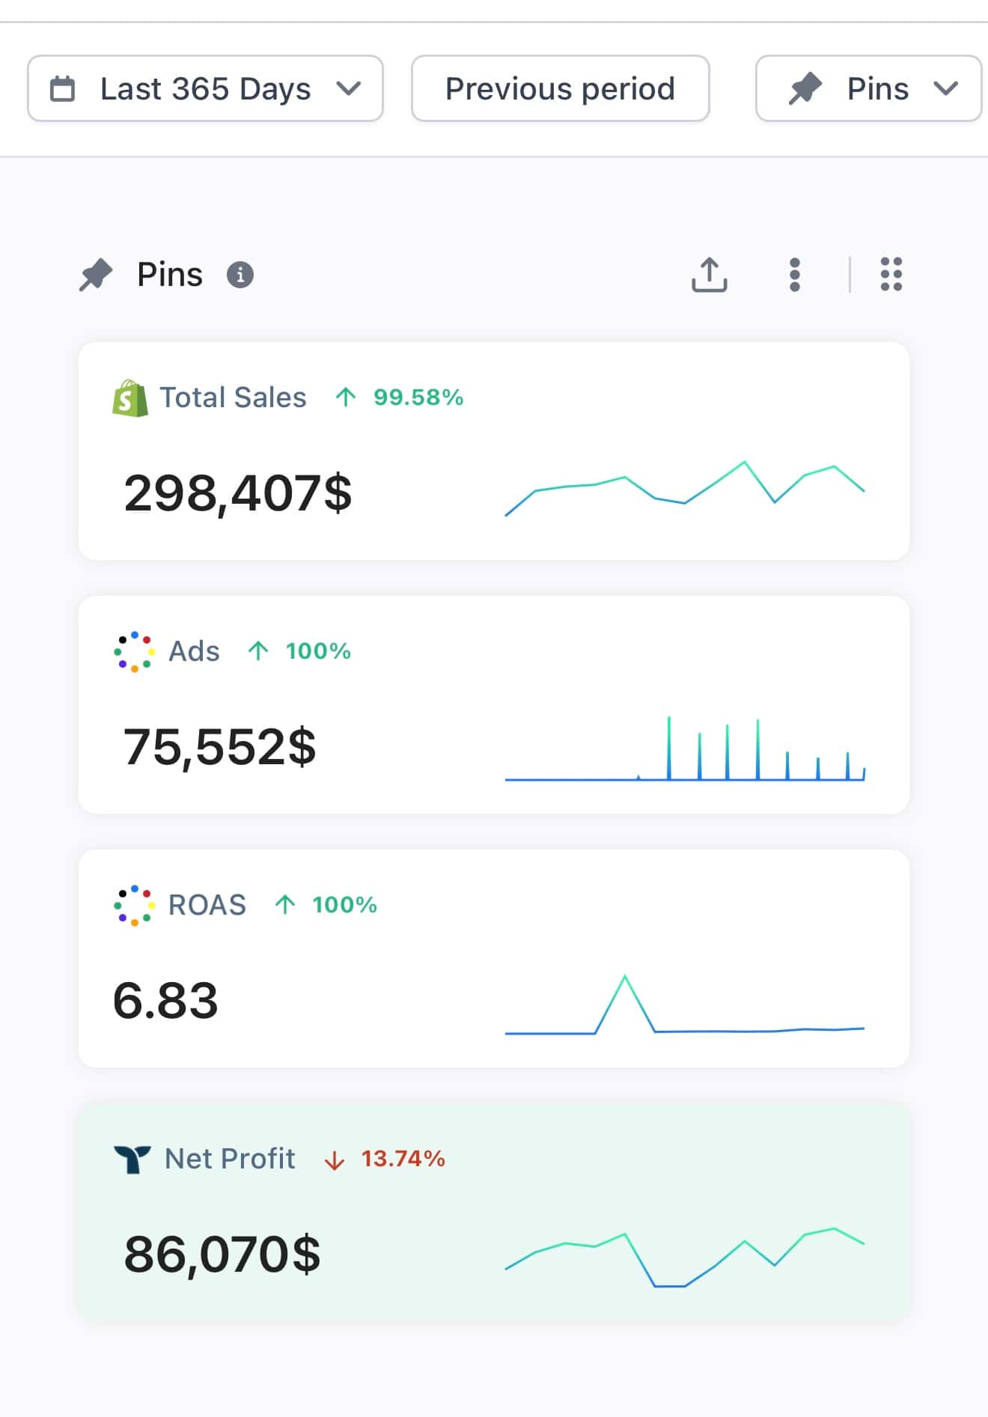
Task: Click the Total Sales 99.58% change indicator
Action: coord(400,397)
